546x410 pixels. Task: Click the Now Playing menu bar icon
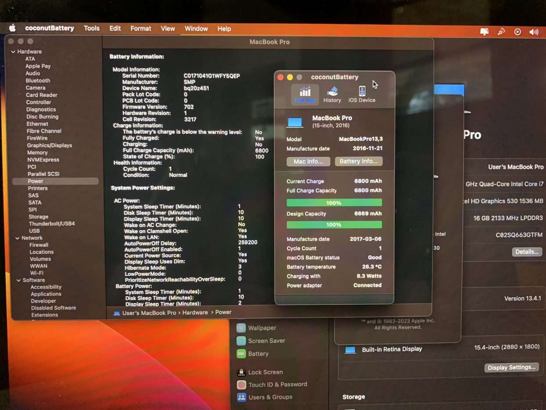click(517, 32)
